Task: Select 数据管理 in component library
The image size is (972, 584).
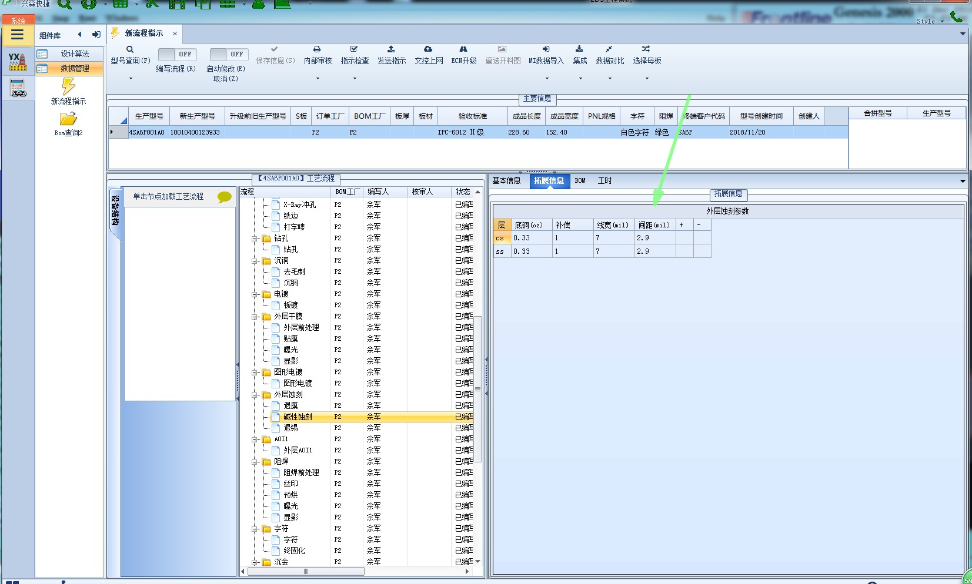Action: (x=69, y=69)
